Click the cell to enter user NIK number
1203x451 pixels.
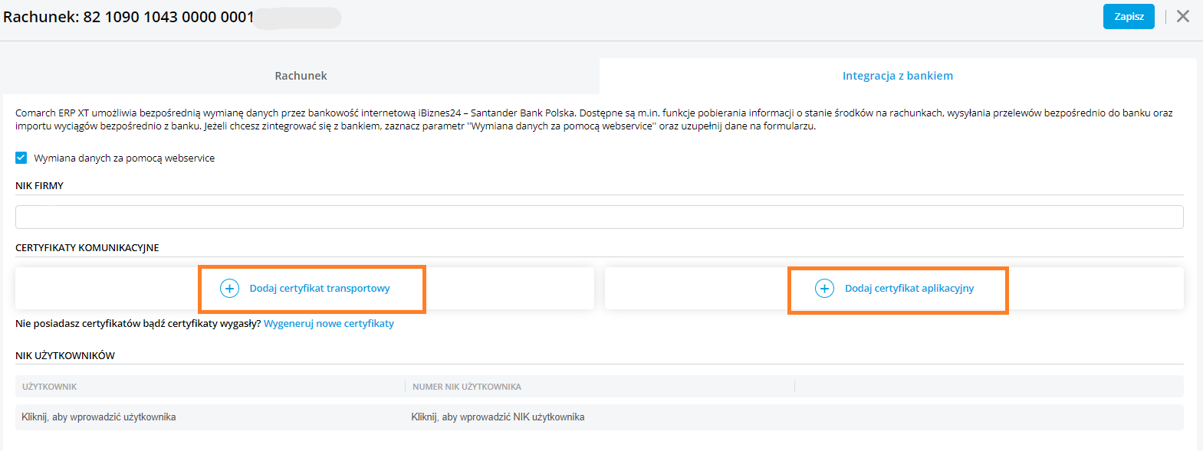point(498,417)
